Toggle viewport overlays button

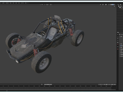106,5
